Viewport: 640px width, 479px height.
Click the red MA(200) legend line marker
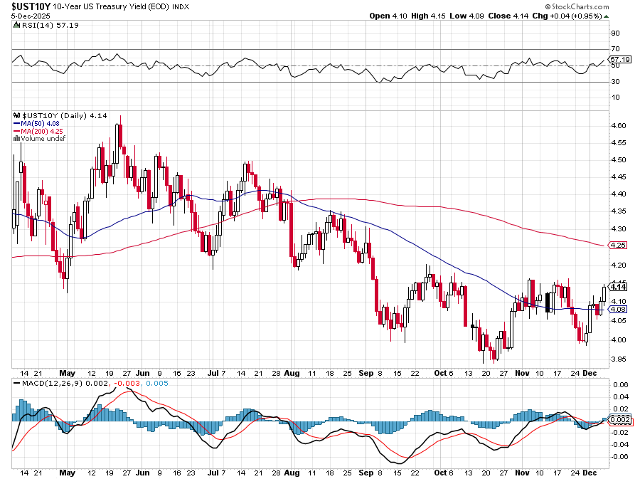coord(17,131)
